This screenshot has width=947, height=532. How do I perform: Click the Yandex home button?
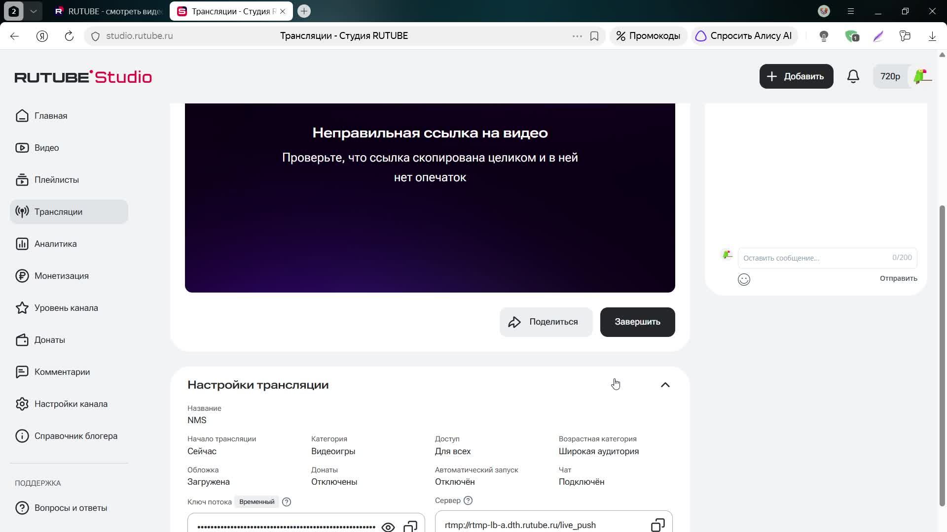pos(42,36)
